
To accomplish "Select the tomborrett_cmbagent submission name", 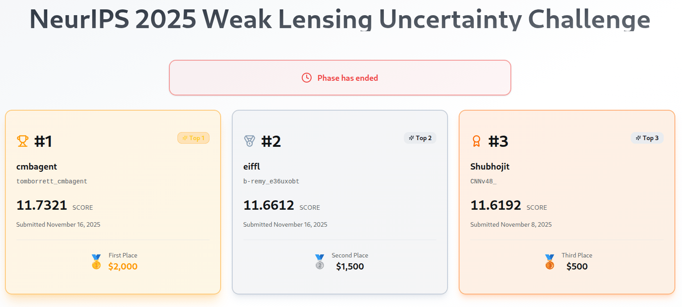I will coord(52,182).
